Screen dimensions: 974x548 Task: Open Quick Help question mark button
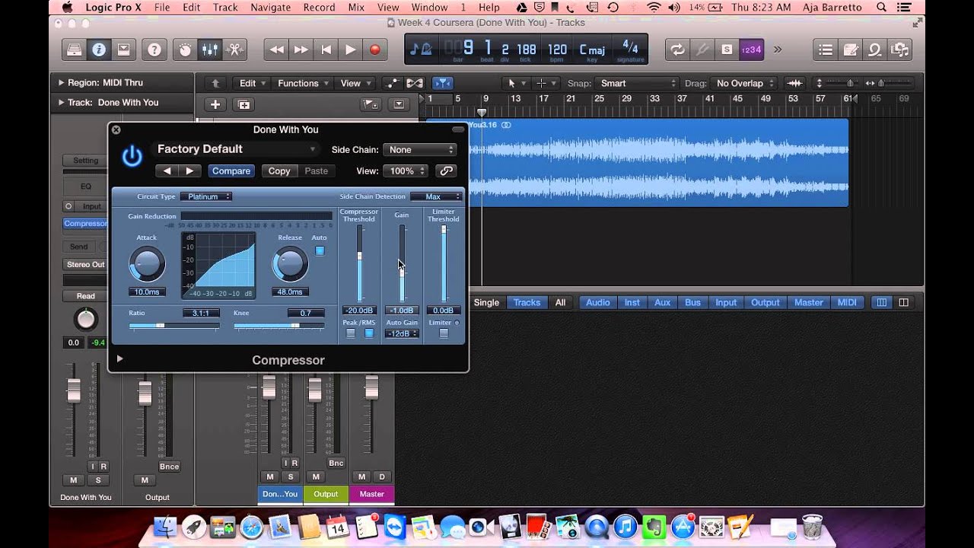point(154,50)
